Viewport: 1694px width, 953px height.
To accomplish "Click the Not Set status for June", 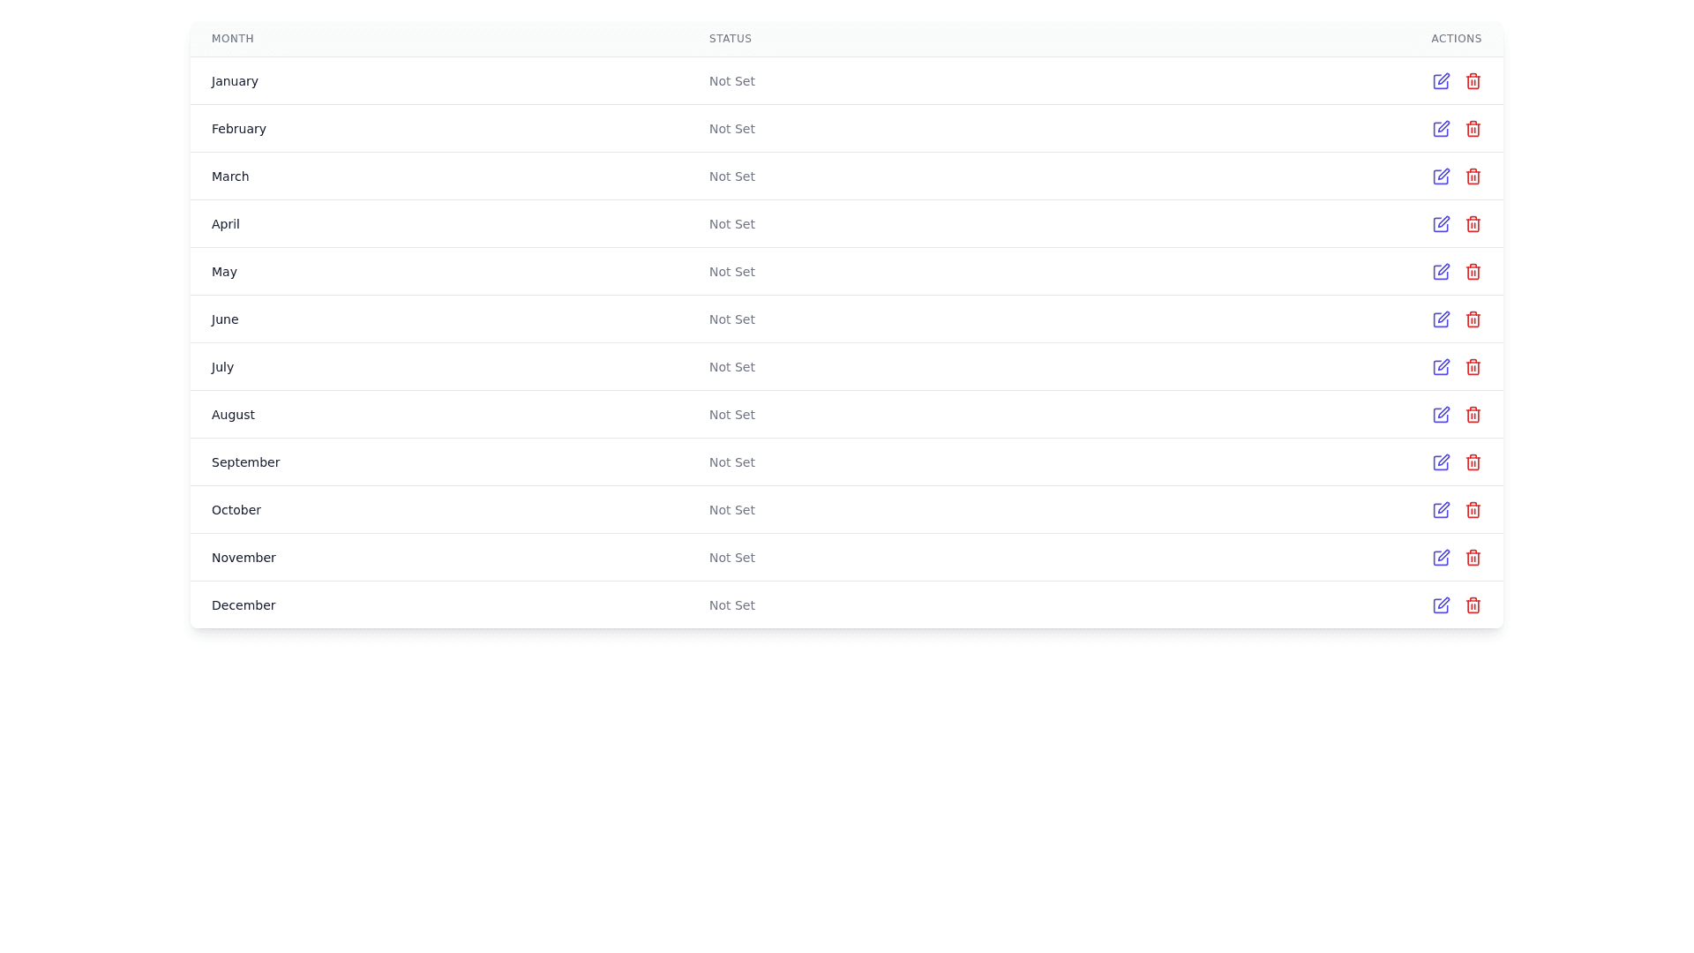I will coord(731,319).
